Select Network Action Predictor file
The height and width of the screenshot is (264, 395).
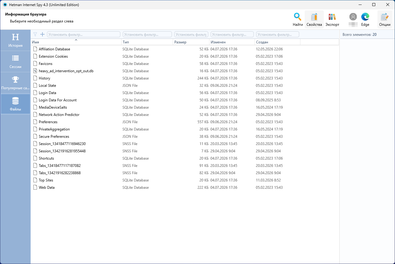coord(185,115)
